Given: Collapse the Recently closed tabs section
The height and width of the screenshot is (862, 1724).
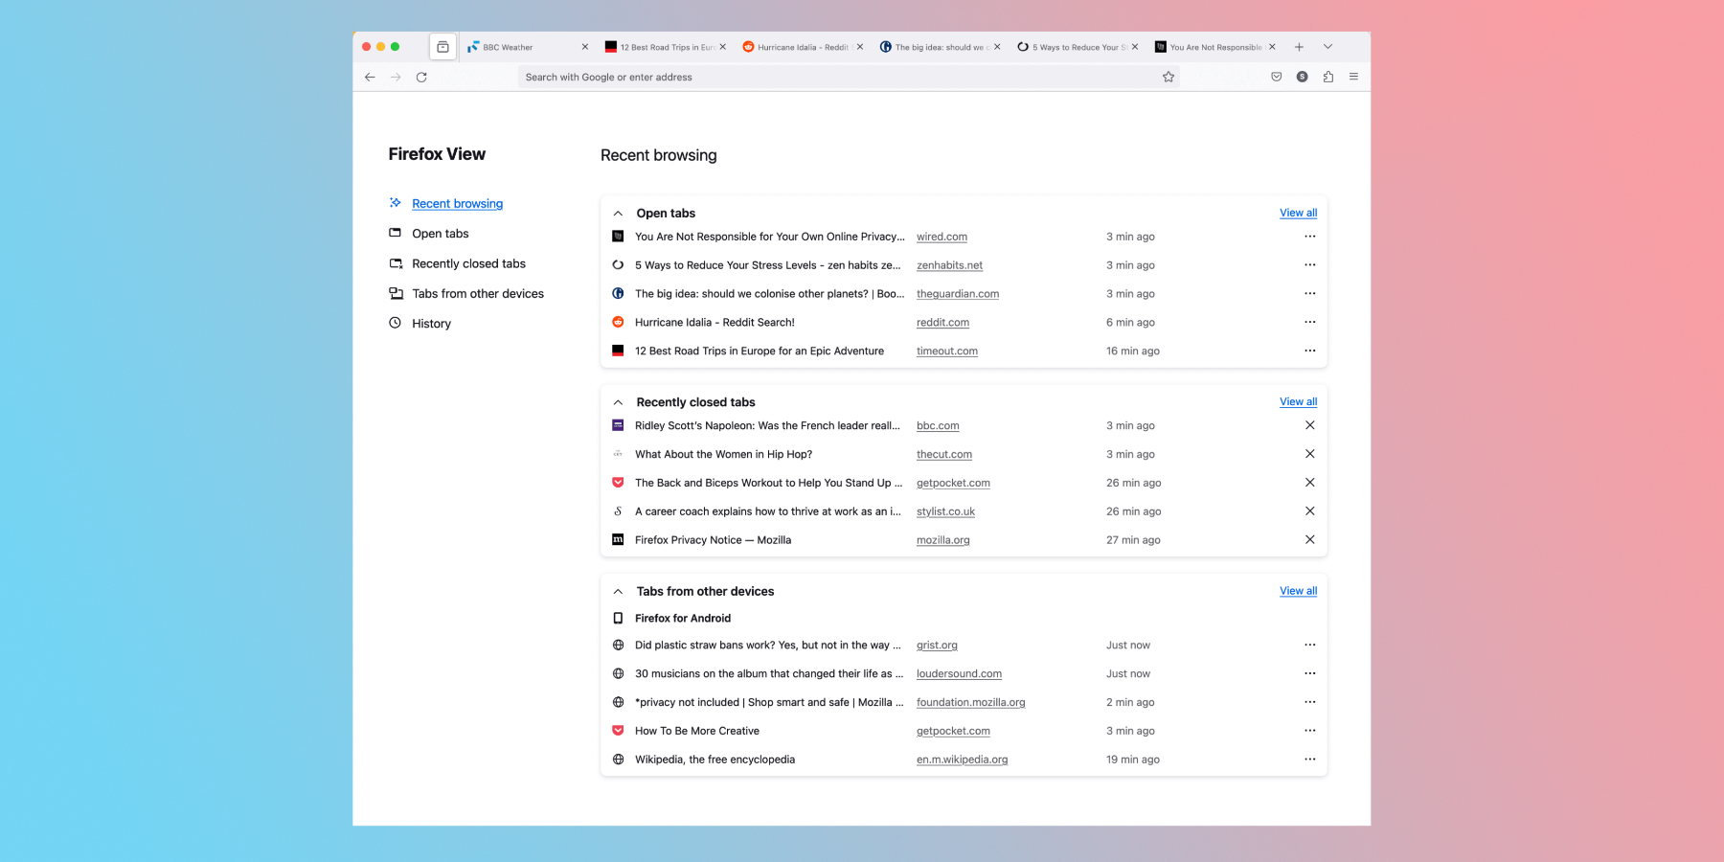Looking at the screenshot, I should click(618, 402).
